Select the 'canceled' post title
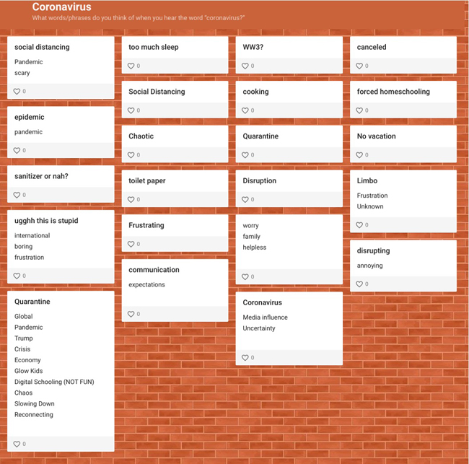Screen dimensions: 469x464 (x=372, y=48)
